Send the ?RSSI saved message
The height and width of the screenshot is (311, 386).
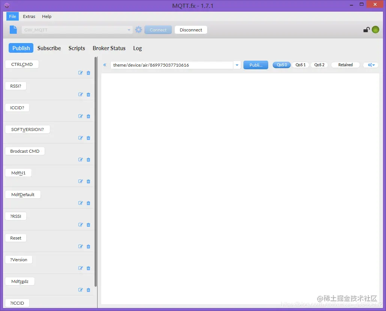pyautogui.click(x=16, y=216)
